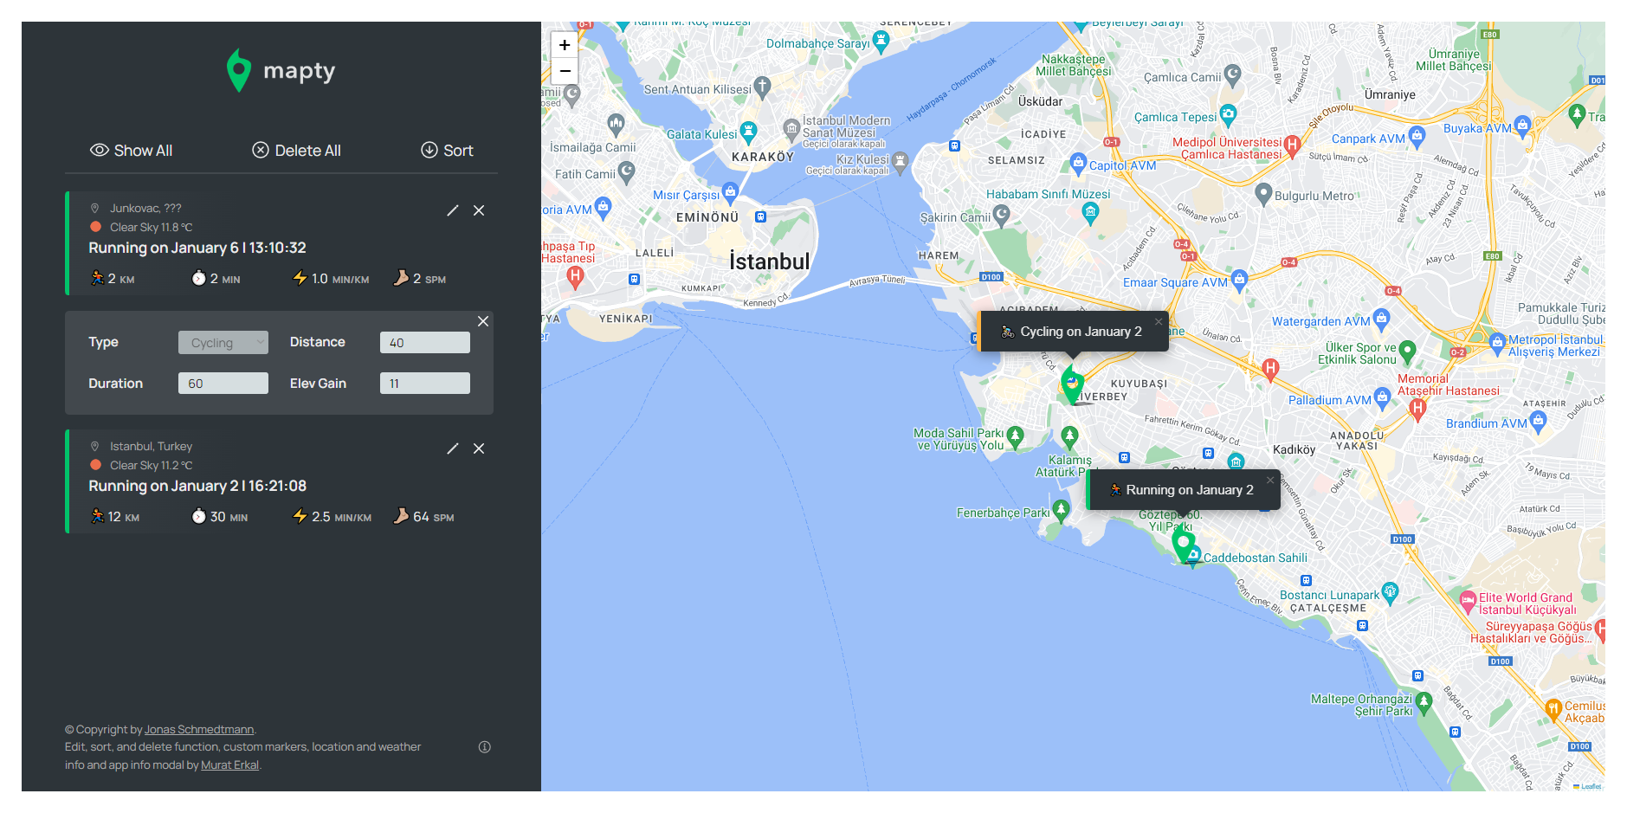This screenshot has width=1627, height=813.
Task: Click the Elev Gain input field
Action: coord(425,383)
